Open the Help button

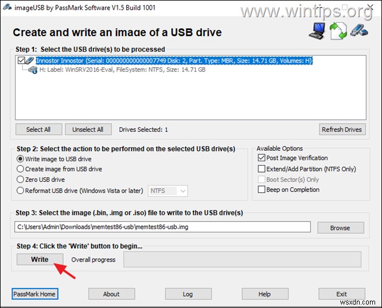coord(265,294)
